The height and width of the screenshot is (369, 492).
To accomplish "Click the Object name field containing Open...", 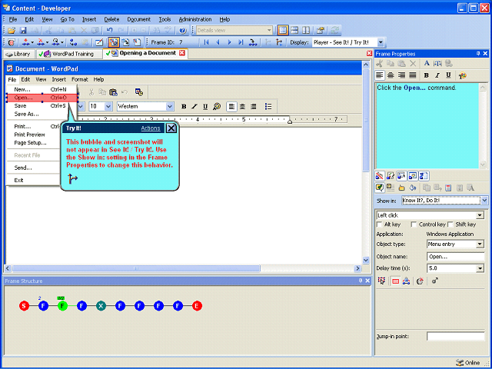I will click(x=455, y=257).
